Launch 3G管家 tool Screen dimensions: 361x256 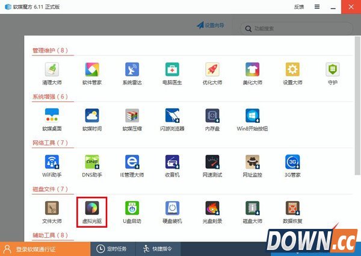292,166
